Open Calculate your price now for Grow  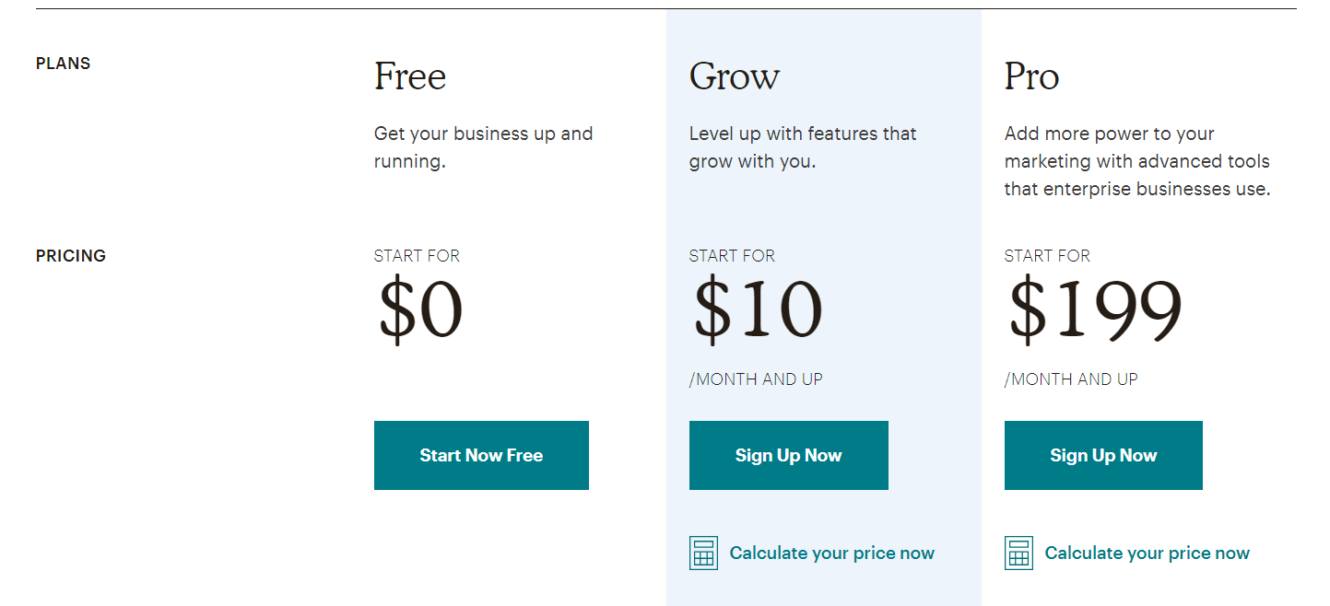pyautogui.click(x=832, y=553)
